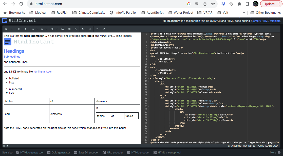The width and height of the screenshot is (283, 156).
Task: Open the AgentScript bookmarks folder
Action: [152, 13]
